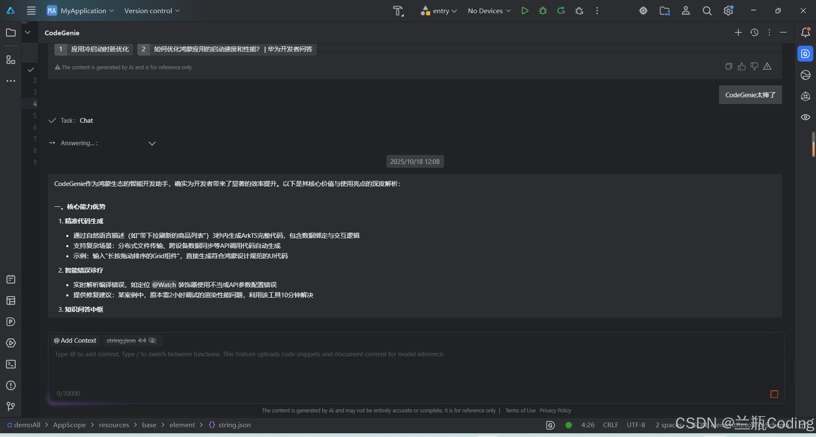
Task: Expand the Answering section chevron
Action: 152,143
